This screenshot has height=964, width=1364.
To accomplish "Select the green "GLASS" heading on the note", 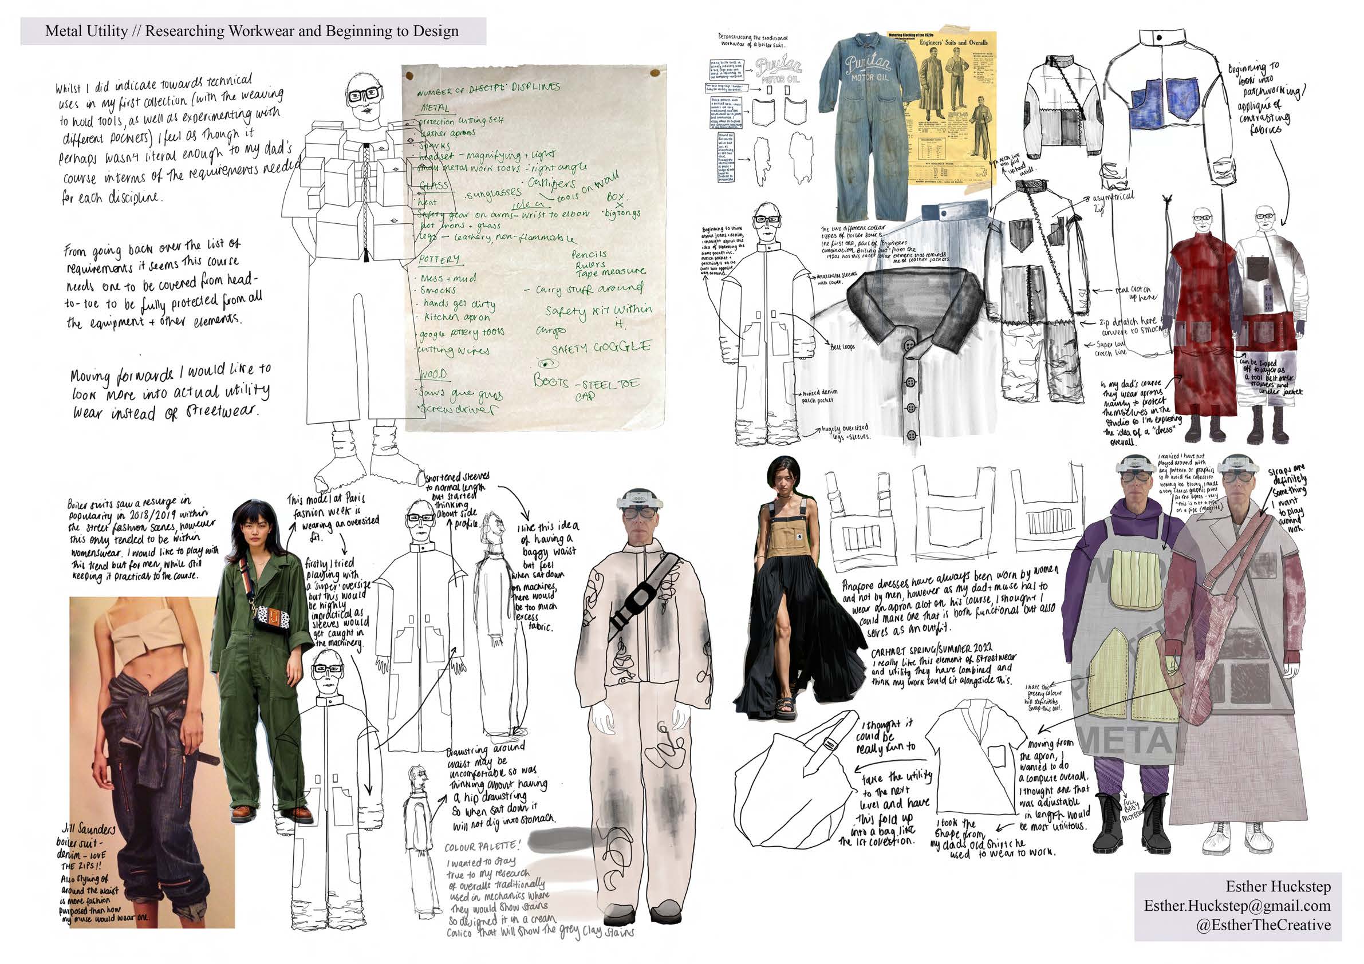I will pos(435,186).
